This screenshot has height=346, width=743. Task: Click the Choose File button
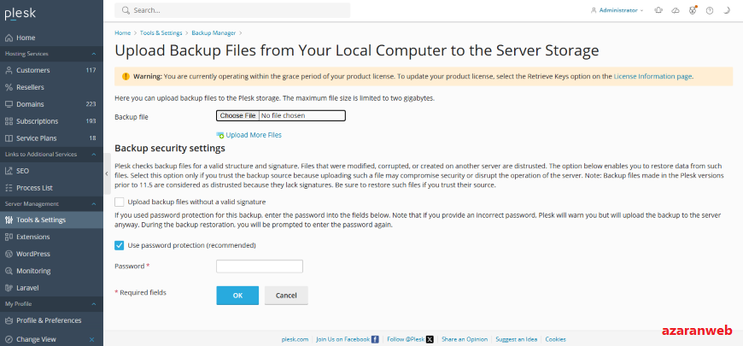(x=238, y=115)
